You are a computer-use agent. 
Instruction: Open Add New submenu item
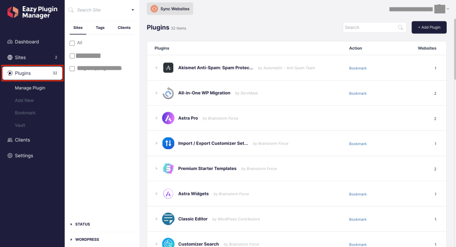pos(24,101)
